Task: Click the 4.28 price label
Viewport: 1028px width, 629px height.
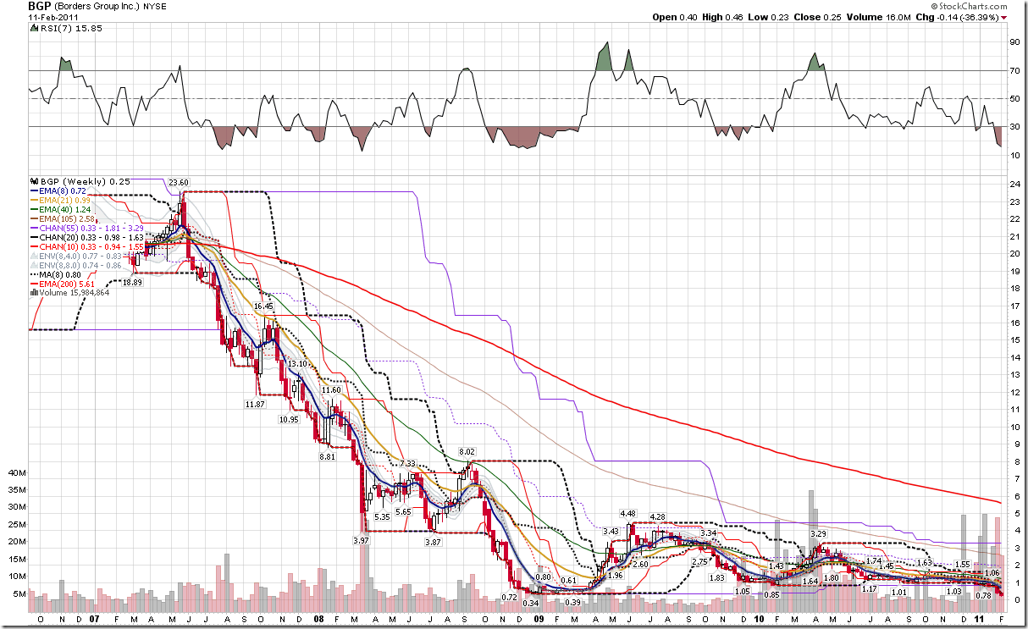Action: click(657, 516)
